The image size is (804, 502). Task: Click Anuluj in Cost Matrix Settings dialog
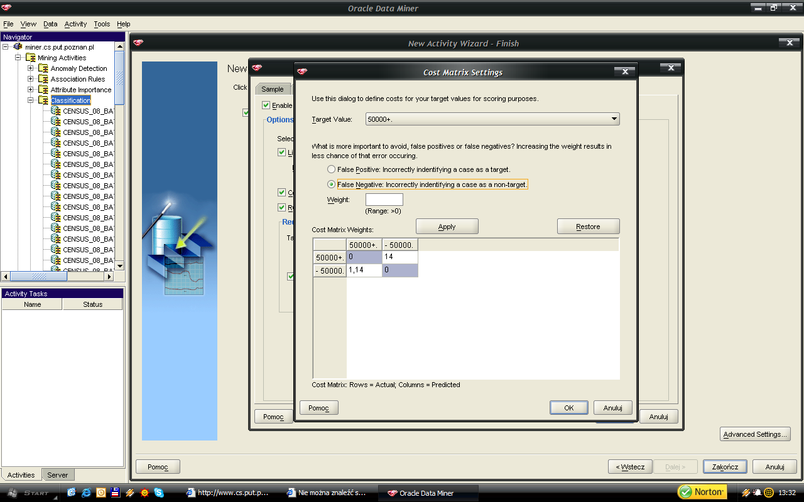(x=613, y=408)
